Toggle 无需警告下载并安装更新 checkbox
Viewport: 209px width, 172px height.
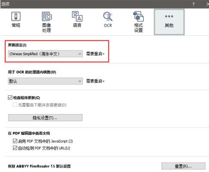(15, 105)
